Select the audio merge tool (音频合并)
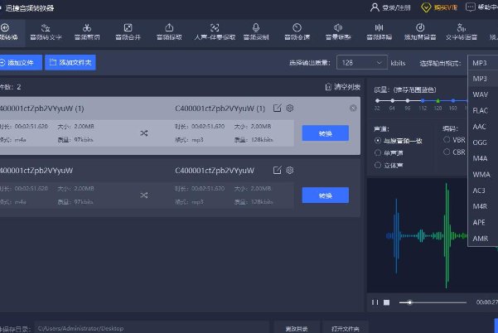 click(x=128, y=31)
